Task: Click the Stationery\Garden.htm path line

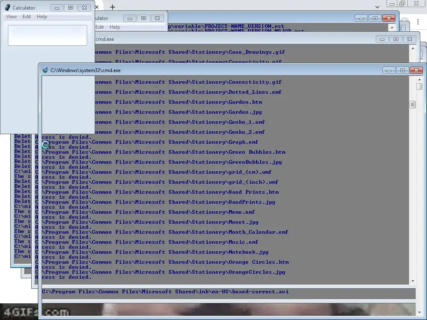Action: pyautogui.click(x=178, y=102)
